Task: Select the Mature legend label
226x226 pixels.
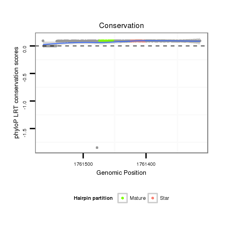Action: tap(137, 198)
